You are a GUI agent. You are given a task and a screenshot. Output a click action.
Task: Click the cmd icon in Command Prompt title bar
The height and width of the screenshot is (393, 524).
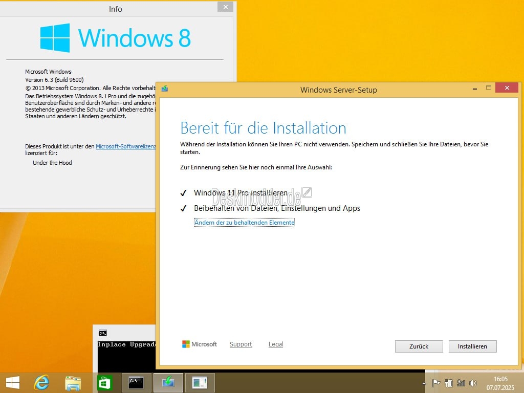[102, 333]
